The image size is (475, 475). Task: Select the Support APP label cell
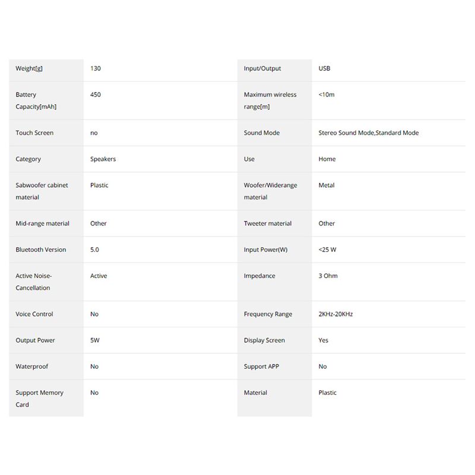tap(261, 366)
